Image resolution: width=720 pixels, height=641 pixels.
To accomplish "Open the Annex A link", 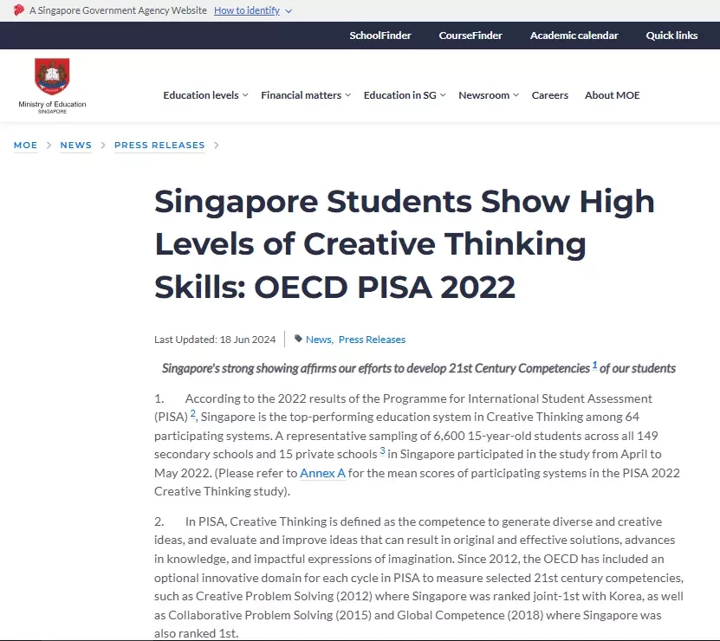I will tap(322, 472).
